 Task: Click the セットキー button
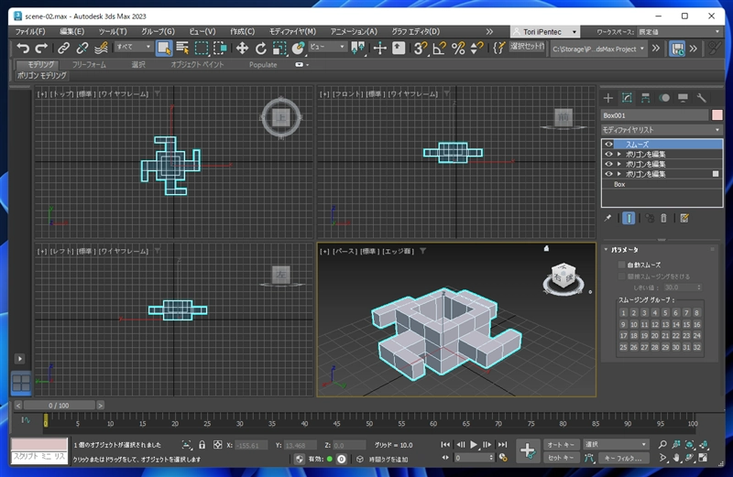561,458
